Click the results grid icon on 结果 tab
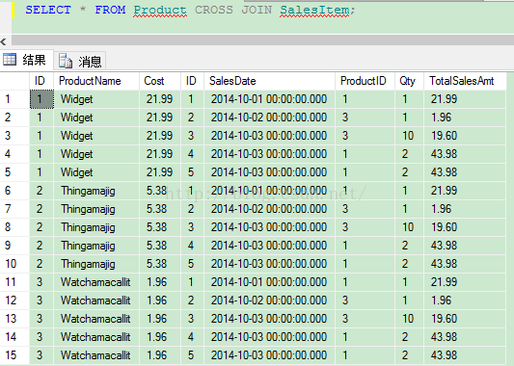 pyautogui.click(x=10, y=60)
